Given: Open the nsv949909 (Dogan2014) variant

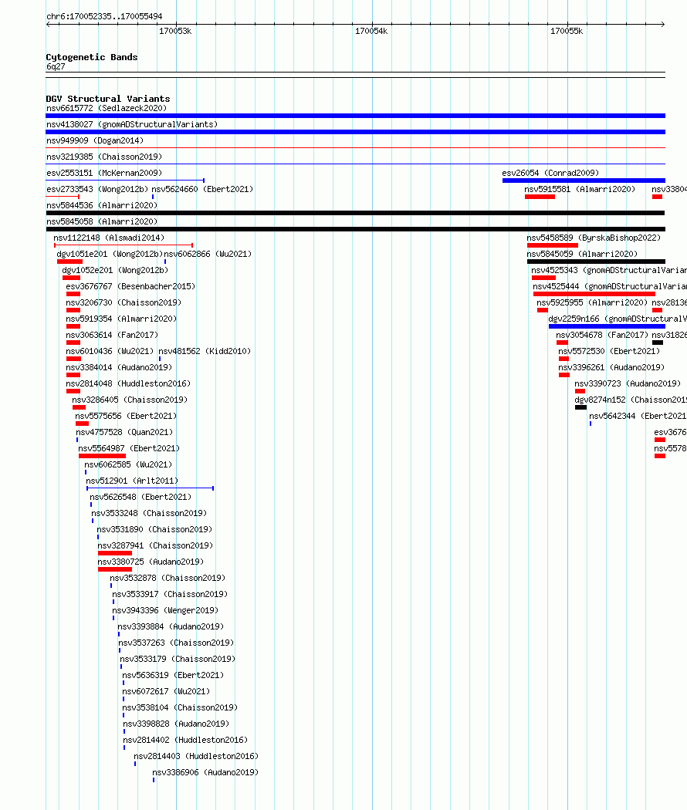Looking at the screenshot, I should 95,140.
